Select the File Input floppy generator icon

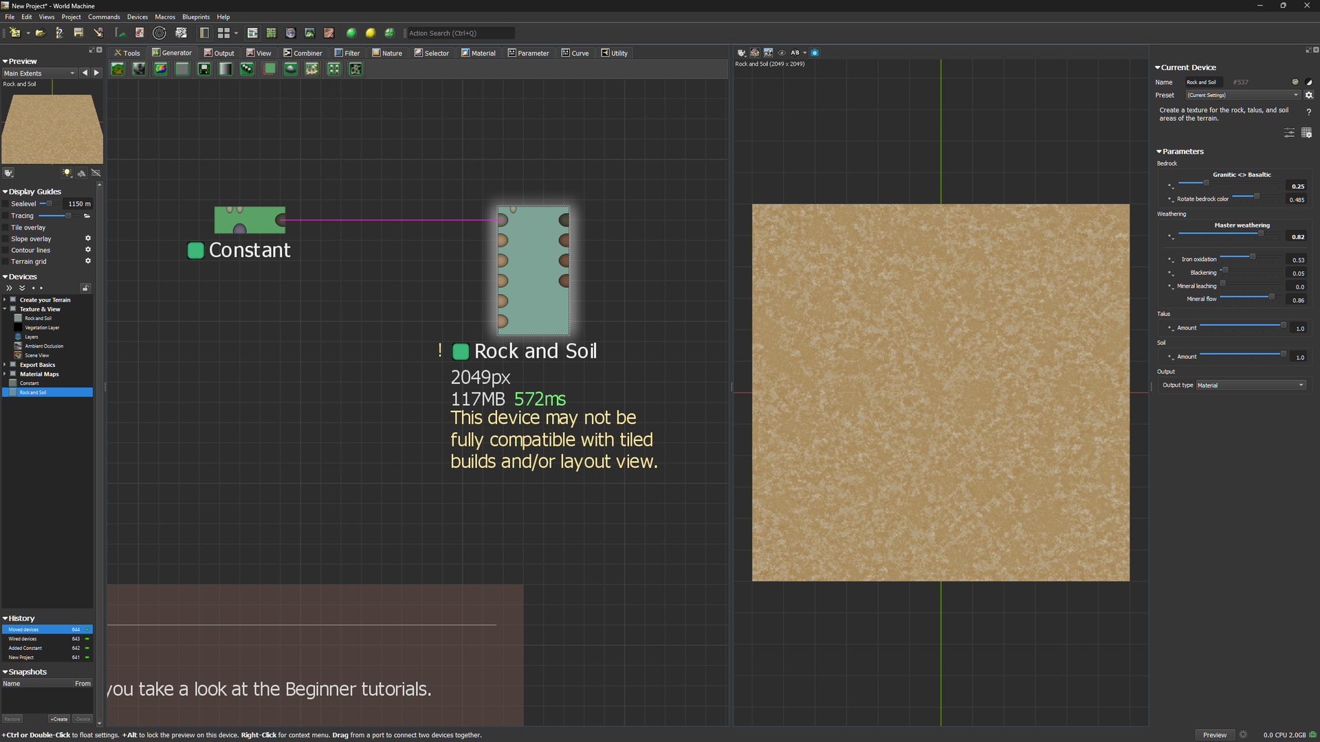204,69
